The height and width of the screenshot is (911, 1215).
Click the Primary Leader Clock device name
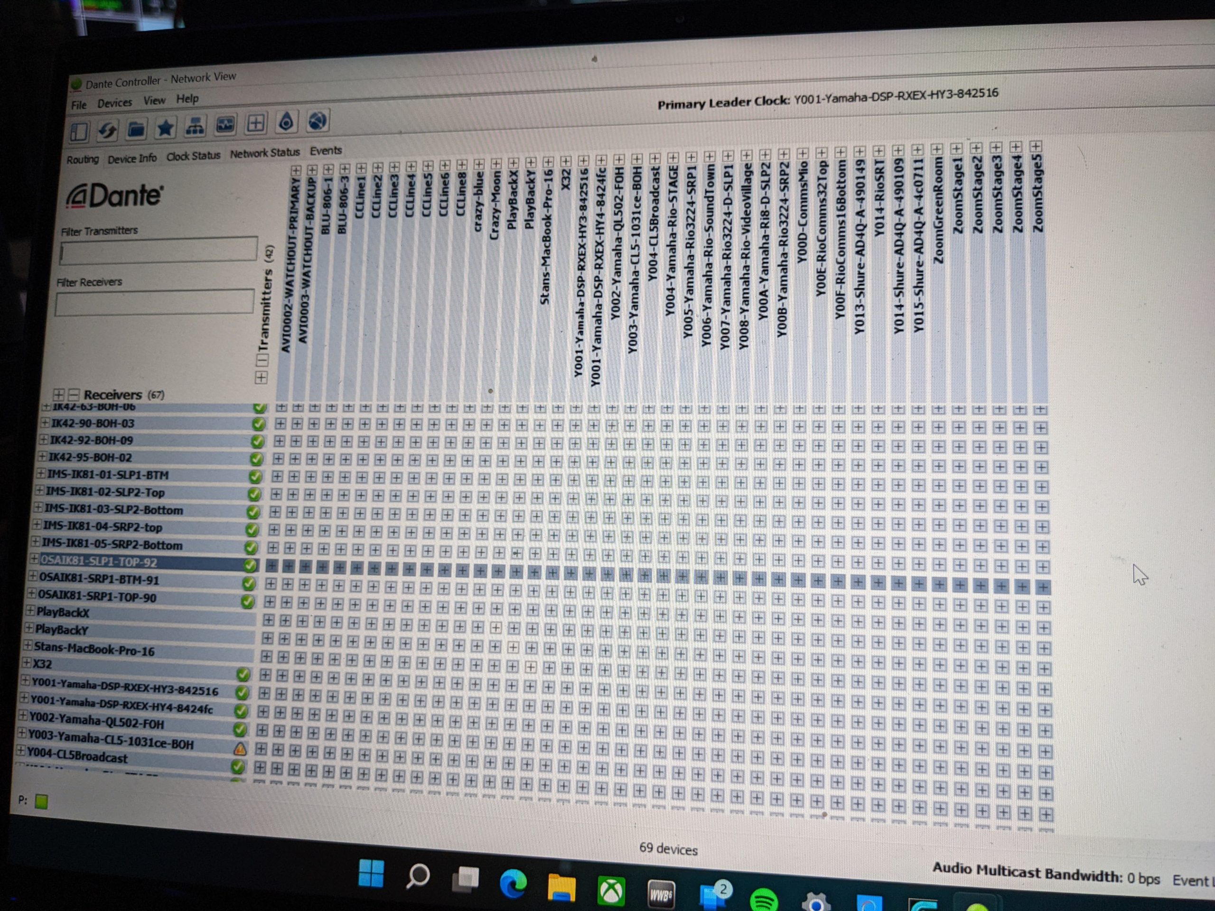[x=896, y=96]
